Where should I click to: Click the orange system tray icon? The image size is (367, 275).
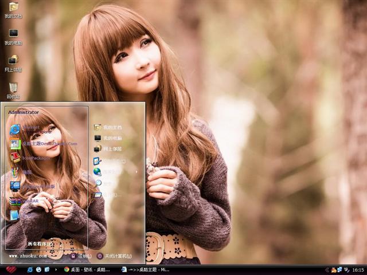coord(334,270)
